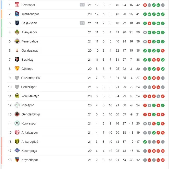
Task: Click Sivasspor's red loss form icon
Action: pos(145,5)
